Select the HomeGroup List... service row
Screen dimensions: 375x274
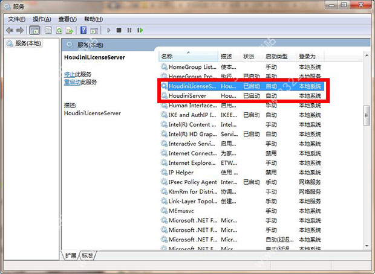tap(242, 67)
